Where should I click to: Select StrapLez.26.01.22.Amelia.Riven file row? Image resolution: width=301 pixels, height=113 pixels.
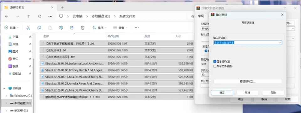point(117,83)
